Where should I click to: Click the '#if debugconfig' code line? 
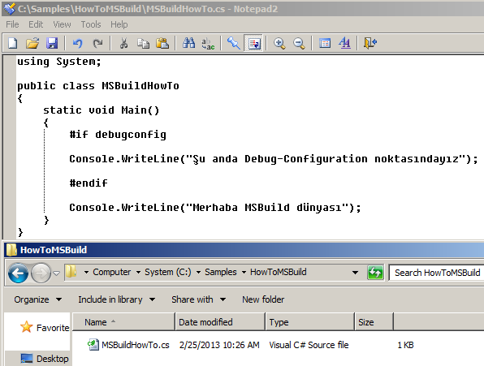118,135
